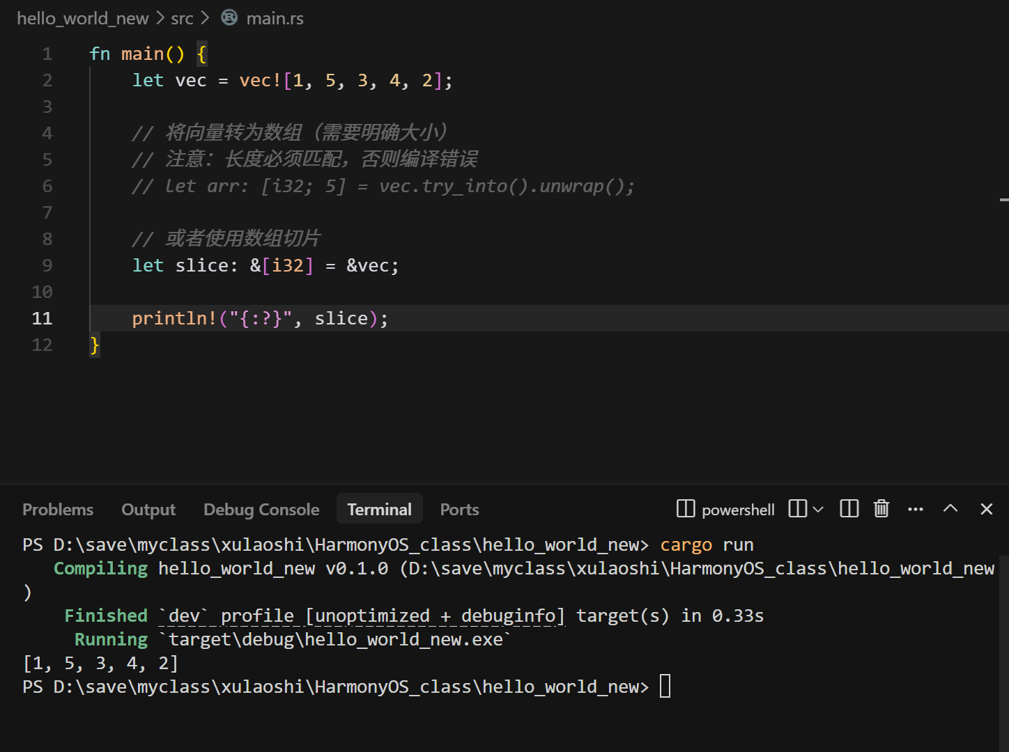Image resolution: width=1009 pixels, height=752 pixels.
Task: Click the editor overview ruler marker
Action: (1004, 200)
